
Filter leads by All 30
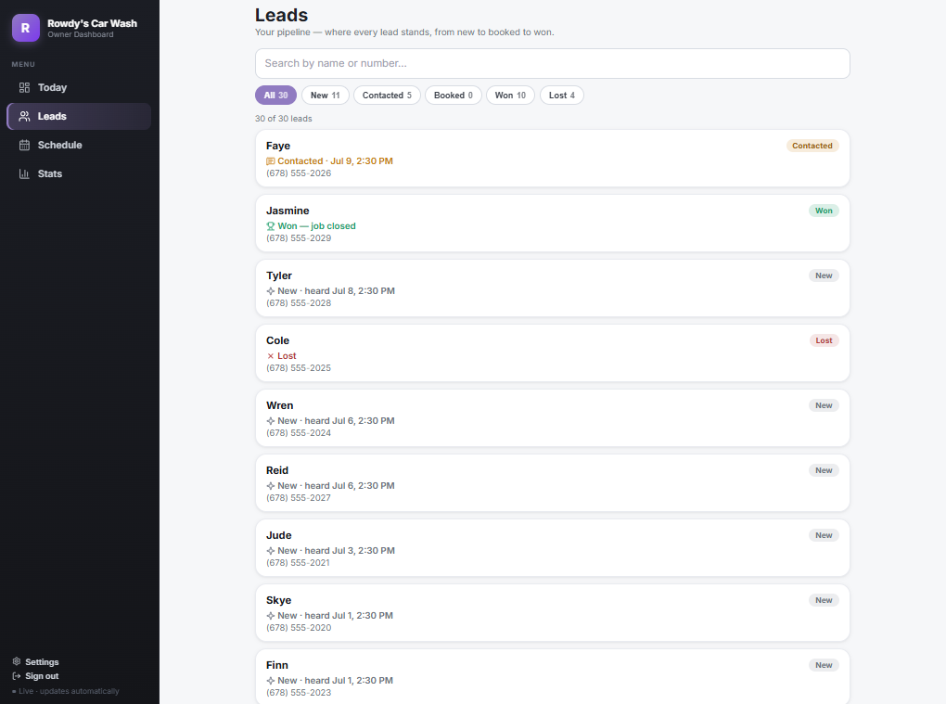click(x=275, y=96)
